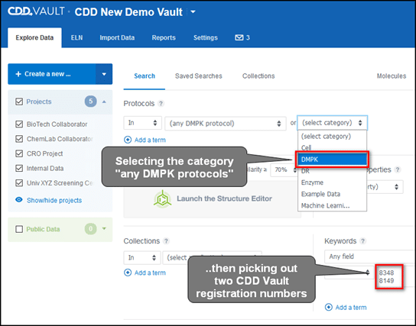
Task: Open the property selection dropdown
Action: [385, 187]
